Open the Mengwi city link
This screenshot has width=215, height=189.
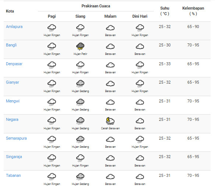point(13,101)
